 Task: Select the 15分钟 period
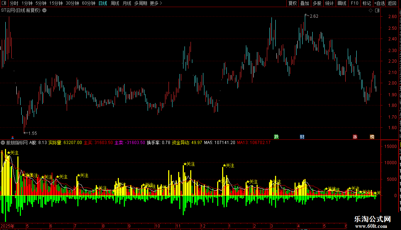[x=56, y=3]
